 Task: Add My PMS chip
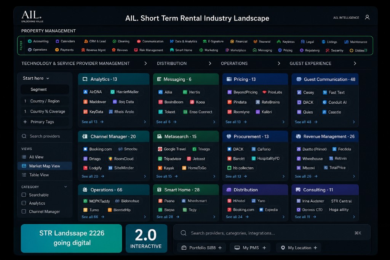(250, 248)
